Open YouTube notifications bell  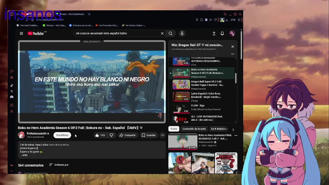(222, 33)
